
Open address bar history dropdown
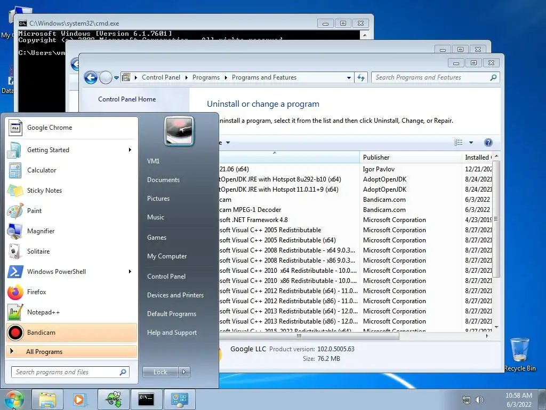349,78
